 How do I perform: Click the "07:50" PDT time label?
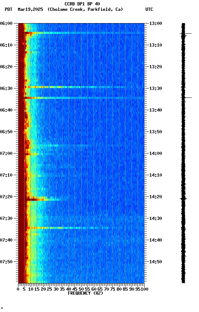point(6,262)
